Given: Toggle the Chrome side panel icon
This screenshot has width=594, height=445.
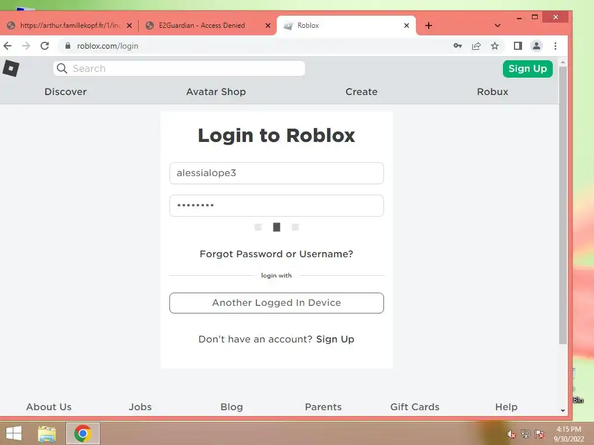Looking at the screenshot, I should (518, 46).
